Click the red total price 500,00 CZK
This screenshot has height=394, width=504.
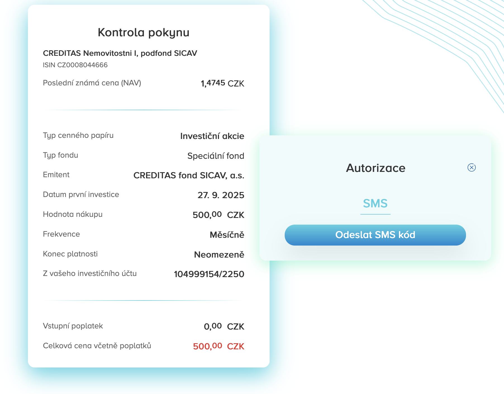(218, 346)
